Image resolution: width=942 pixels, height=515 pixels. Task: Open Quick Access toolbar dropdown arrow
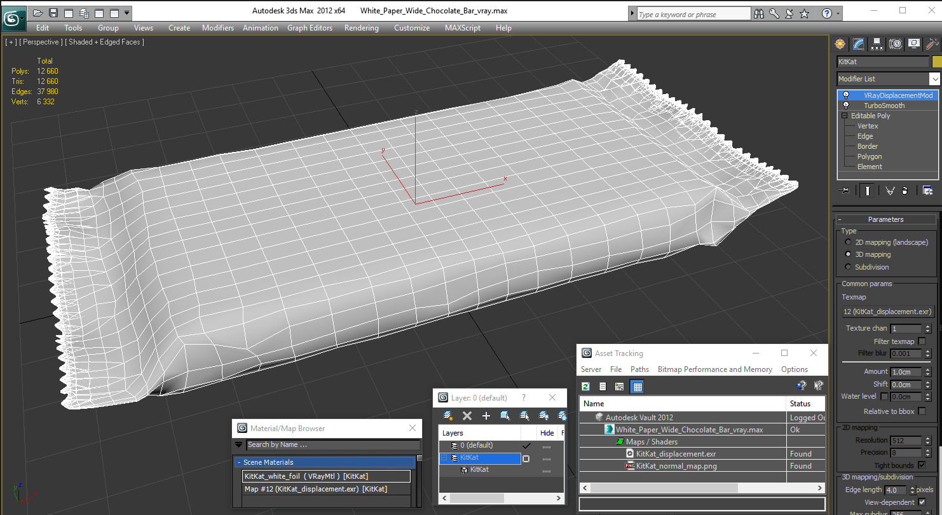pyautogui.click(x=127, y=12)
